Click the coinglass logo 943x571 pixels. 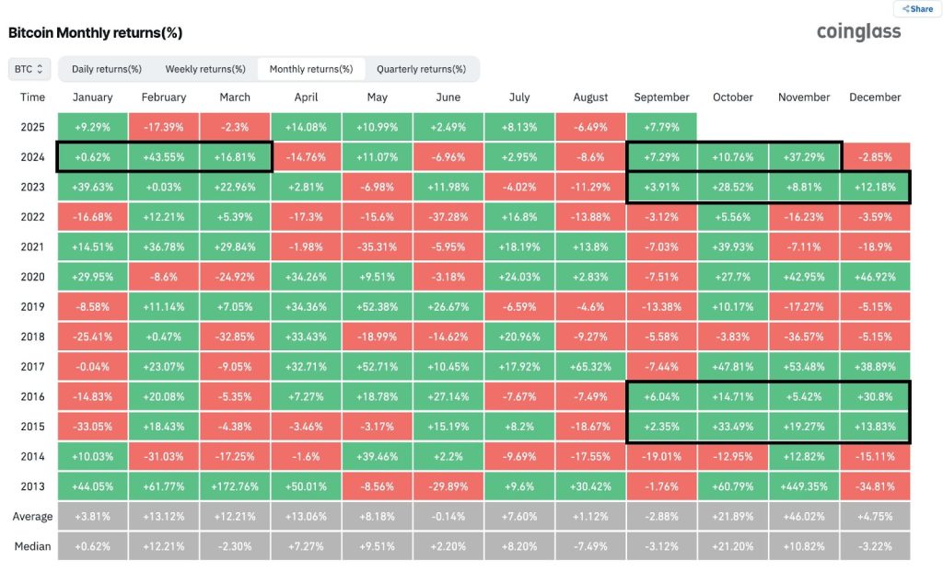point(858,31)
